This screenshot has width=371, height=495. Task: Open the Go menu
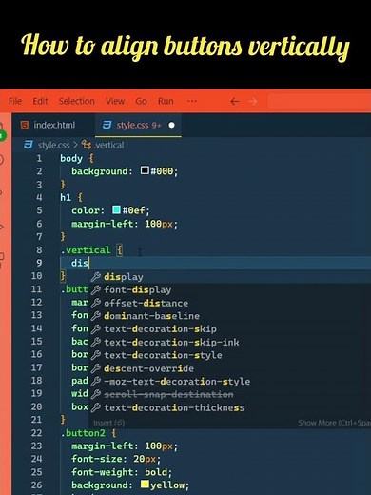(x=141, y=101)
